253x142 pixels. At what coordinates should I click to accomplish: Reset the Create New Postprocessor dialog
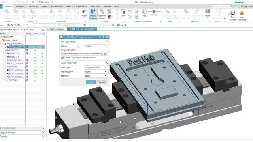pyautogui.click(x=100, y=37)
